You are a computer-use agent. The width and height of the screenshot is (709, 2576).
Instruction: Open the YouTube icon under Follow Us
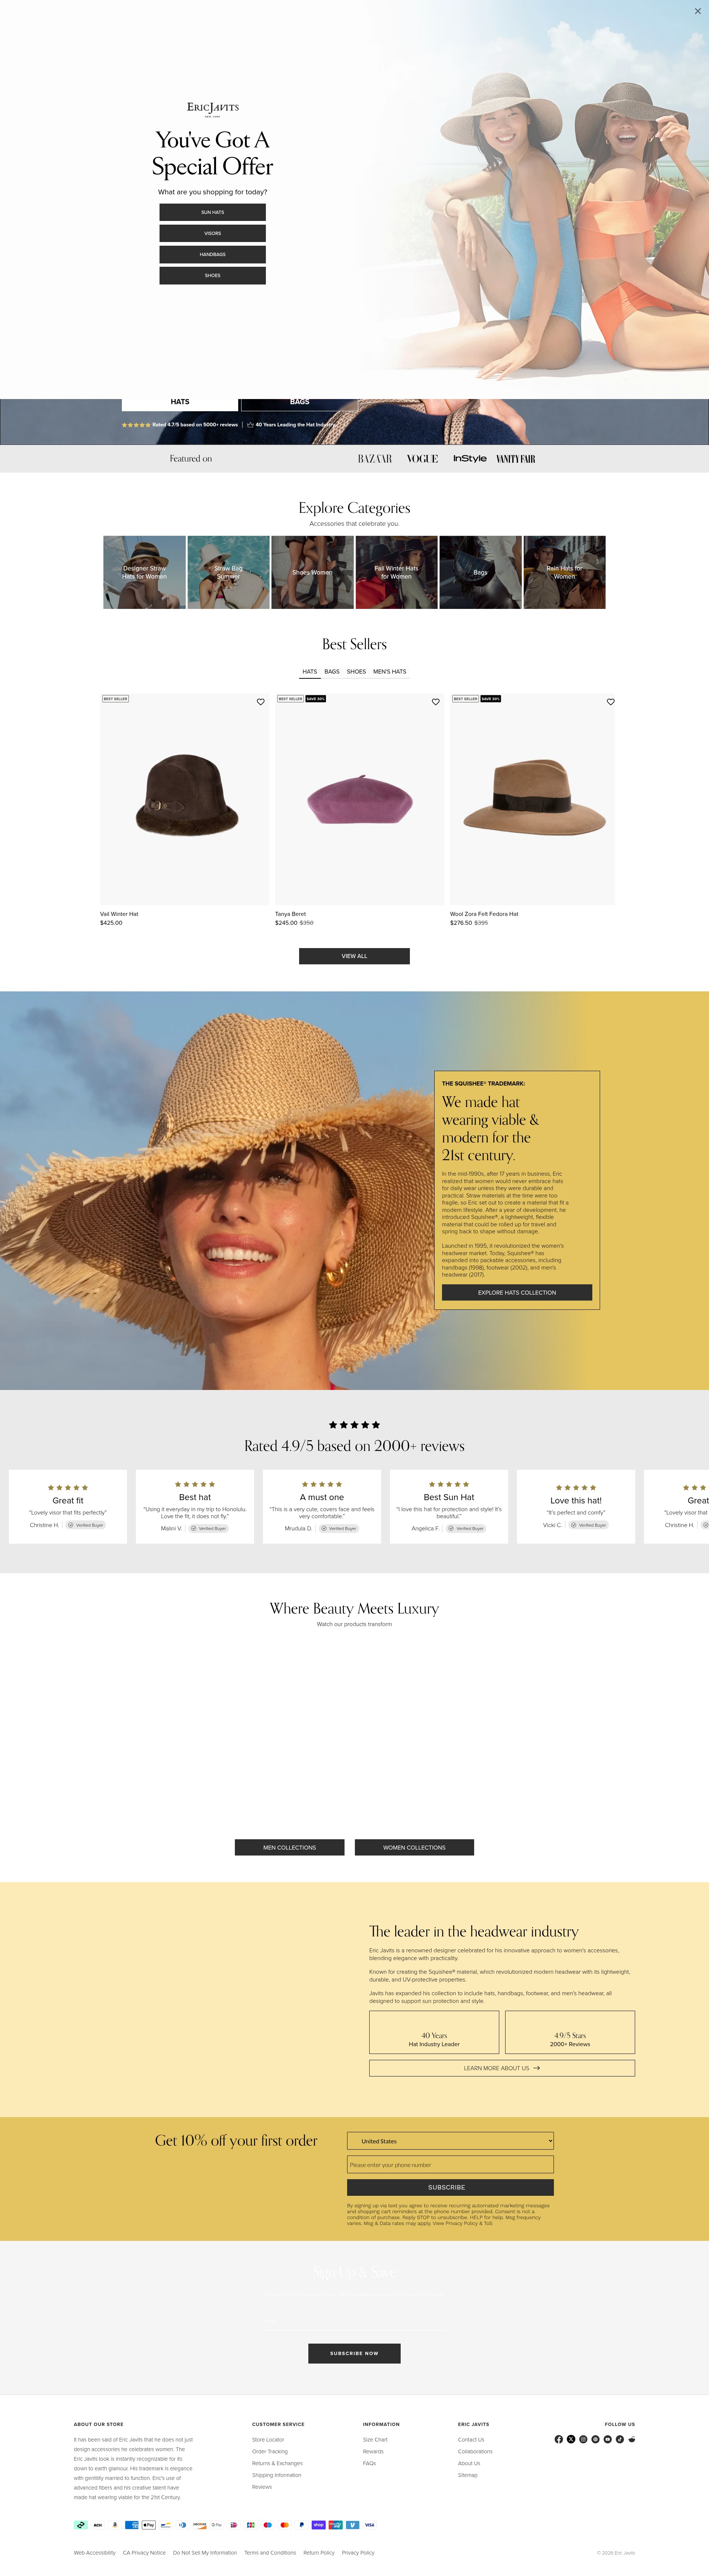(607, 2439)
